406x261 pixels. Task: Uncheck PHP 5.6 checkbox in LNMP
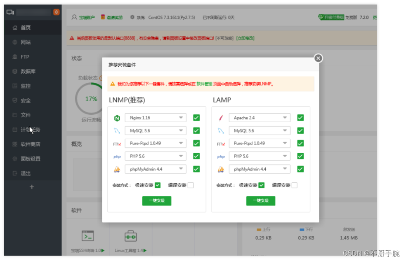pos(196,156)
